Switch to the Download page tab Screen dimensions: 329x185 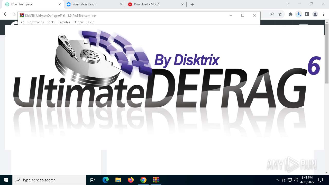click(x=33, y=4)
